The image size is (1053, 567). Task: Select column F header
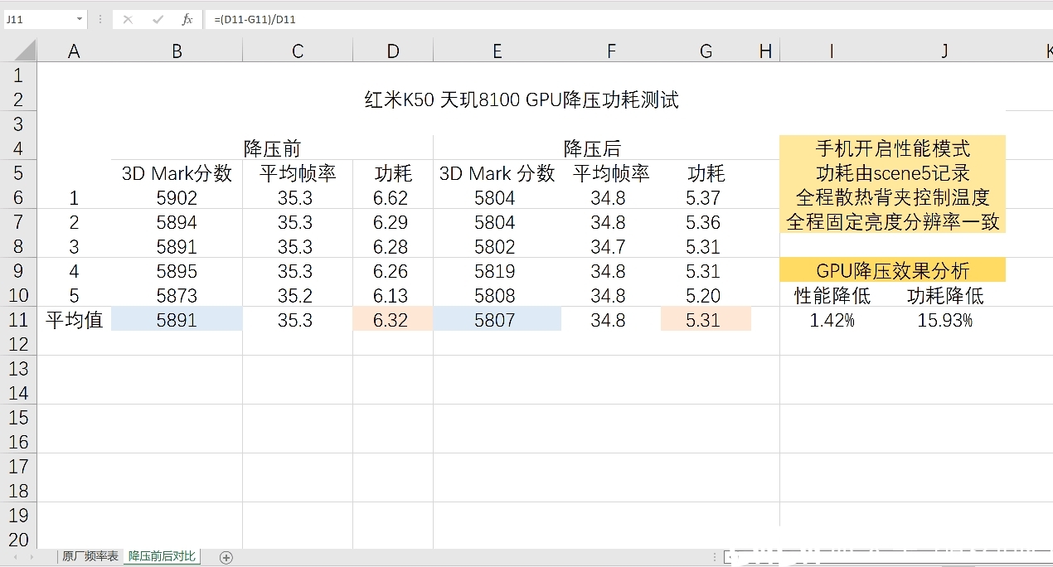611,51
